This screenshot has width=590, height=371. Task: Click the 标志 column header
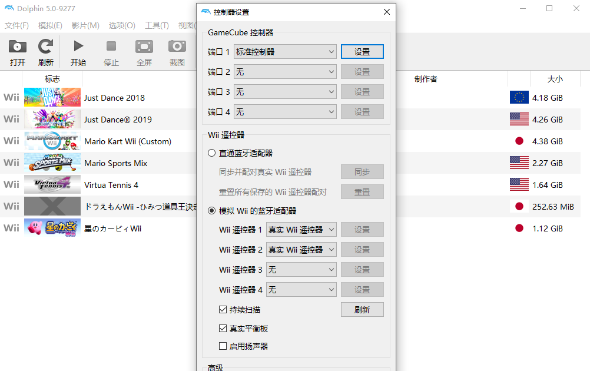(x=52, y=79)
